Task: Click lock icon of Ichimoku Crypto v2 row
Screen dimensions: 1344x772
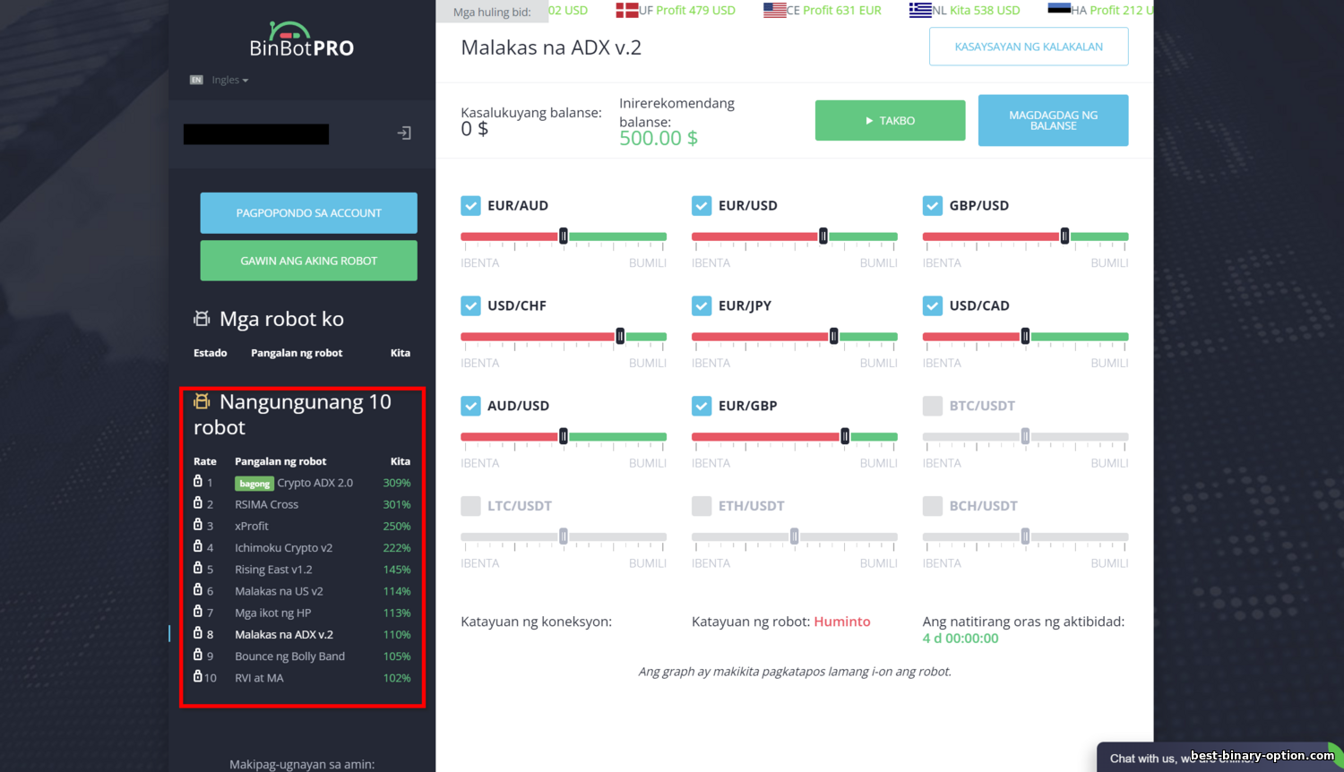Action: 198,546
